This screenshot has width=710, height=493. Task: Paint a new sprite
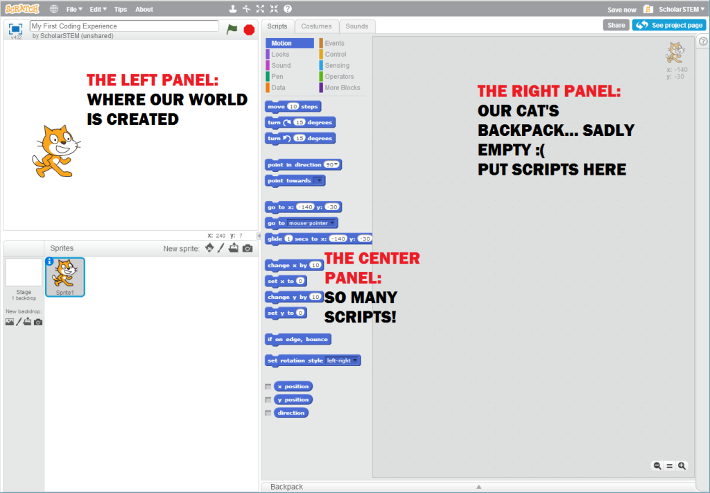[221, 248]
